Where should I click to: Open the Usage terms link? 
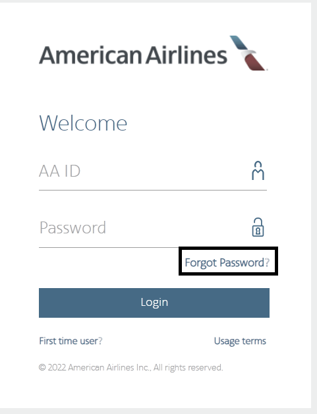(x=240, y=341)
